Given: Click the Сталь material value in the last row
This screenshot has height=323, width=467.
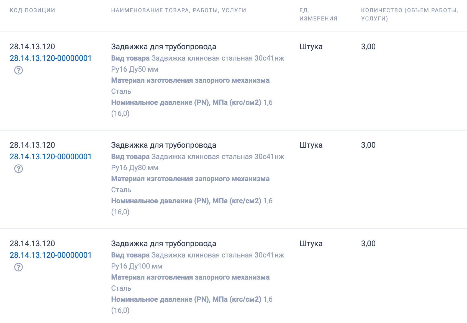Looking at the screenshot, I should [x=121, y=288].
